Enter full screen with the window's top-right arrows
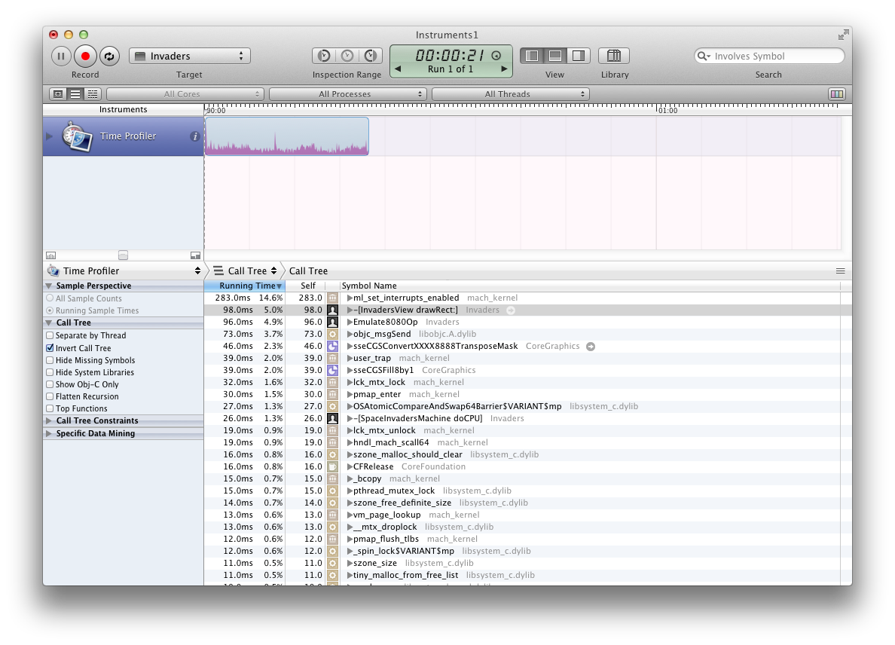This screenshot has width=895, height=645. tap(843, 35)
